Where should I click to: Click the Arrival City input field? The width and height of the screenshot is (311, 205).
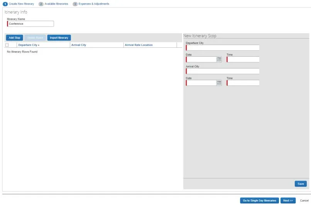(x=223, y=71)
